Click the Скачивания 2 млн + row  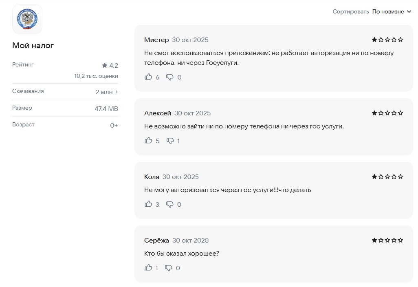click(65, 91)
